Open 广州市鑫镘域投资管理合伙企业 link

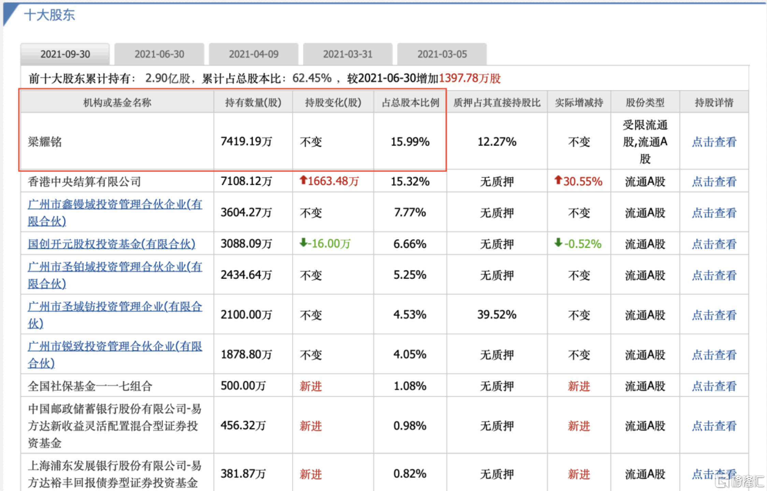tap(115, 205)
